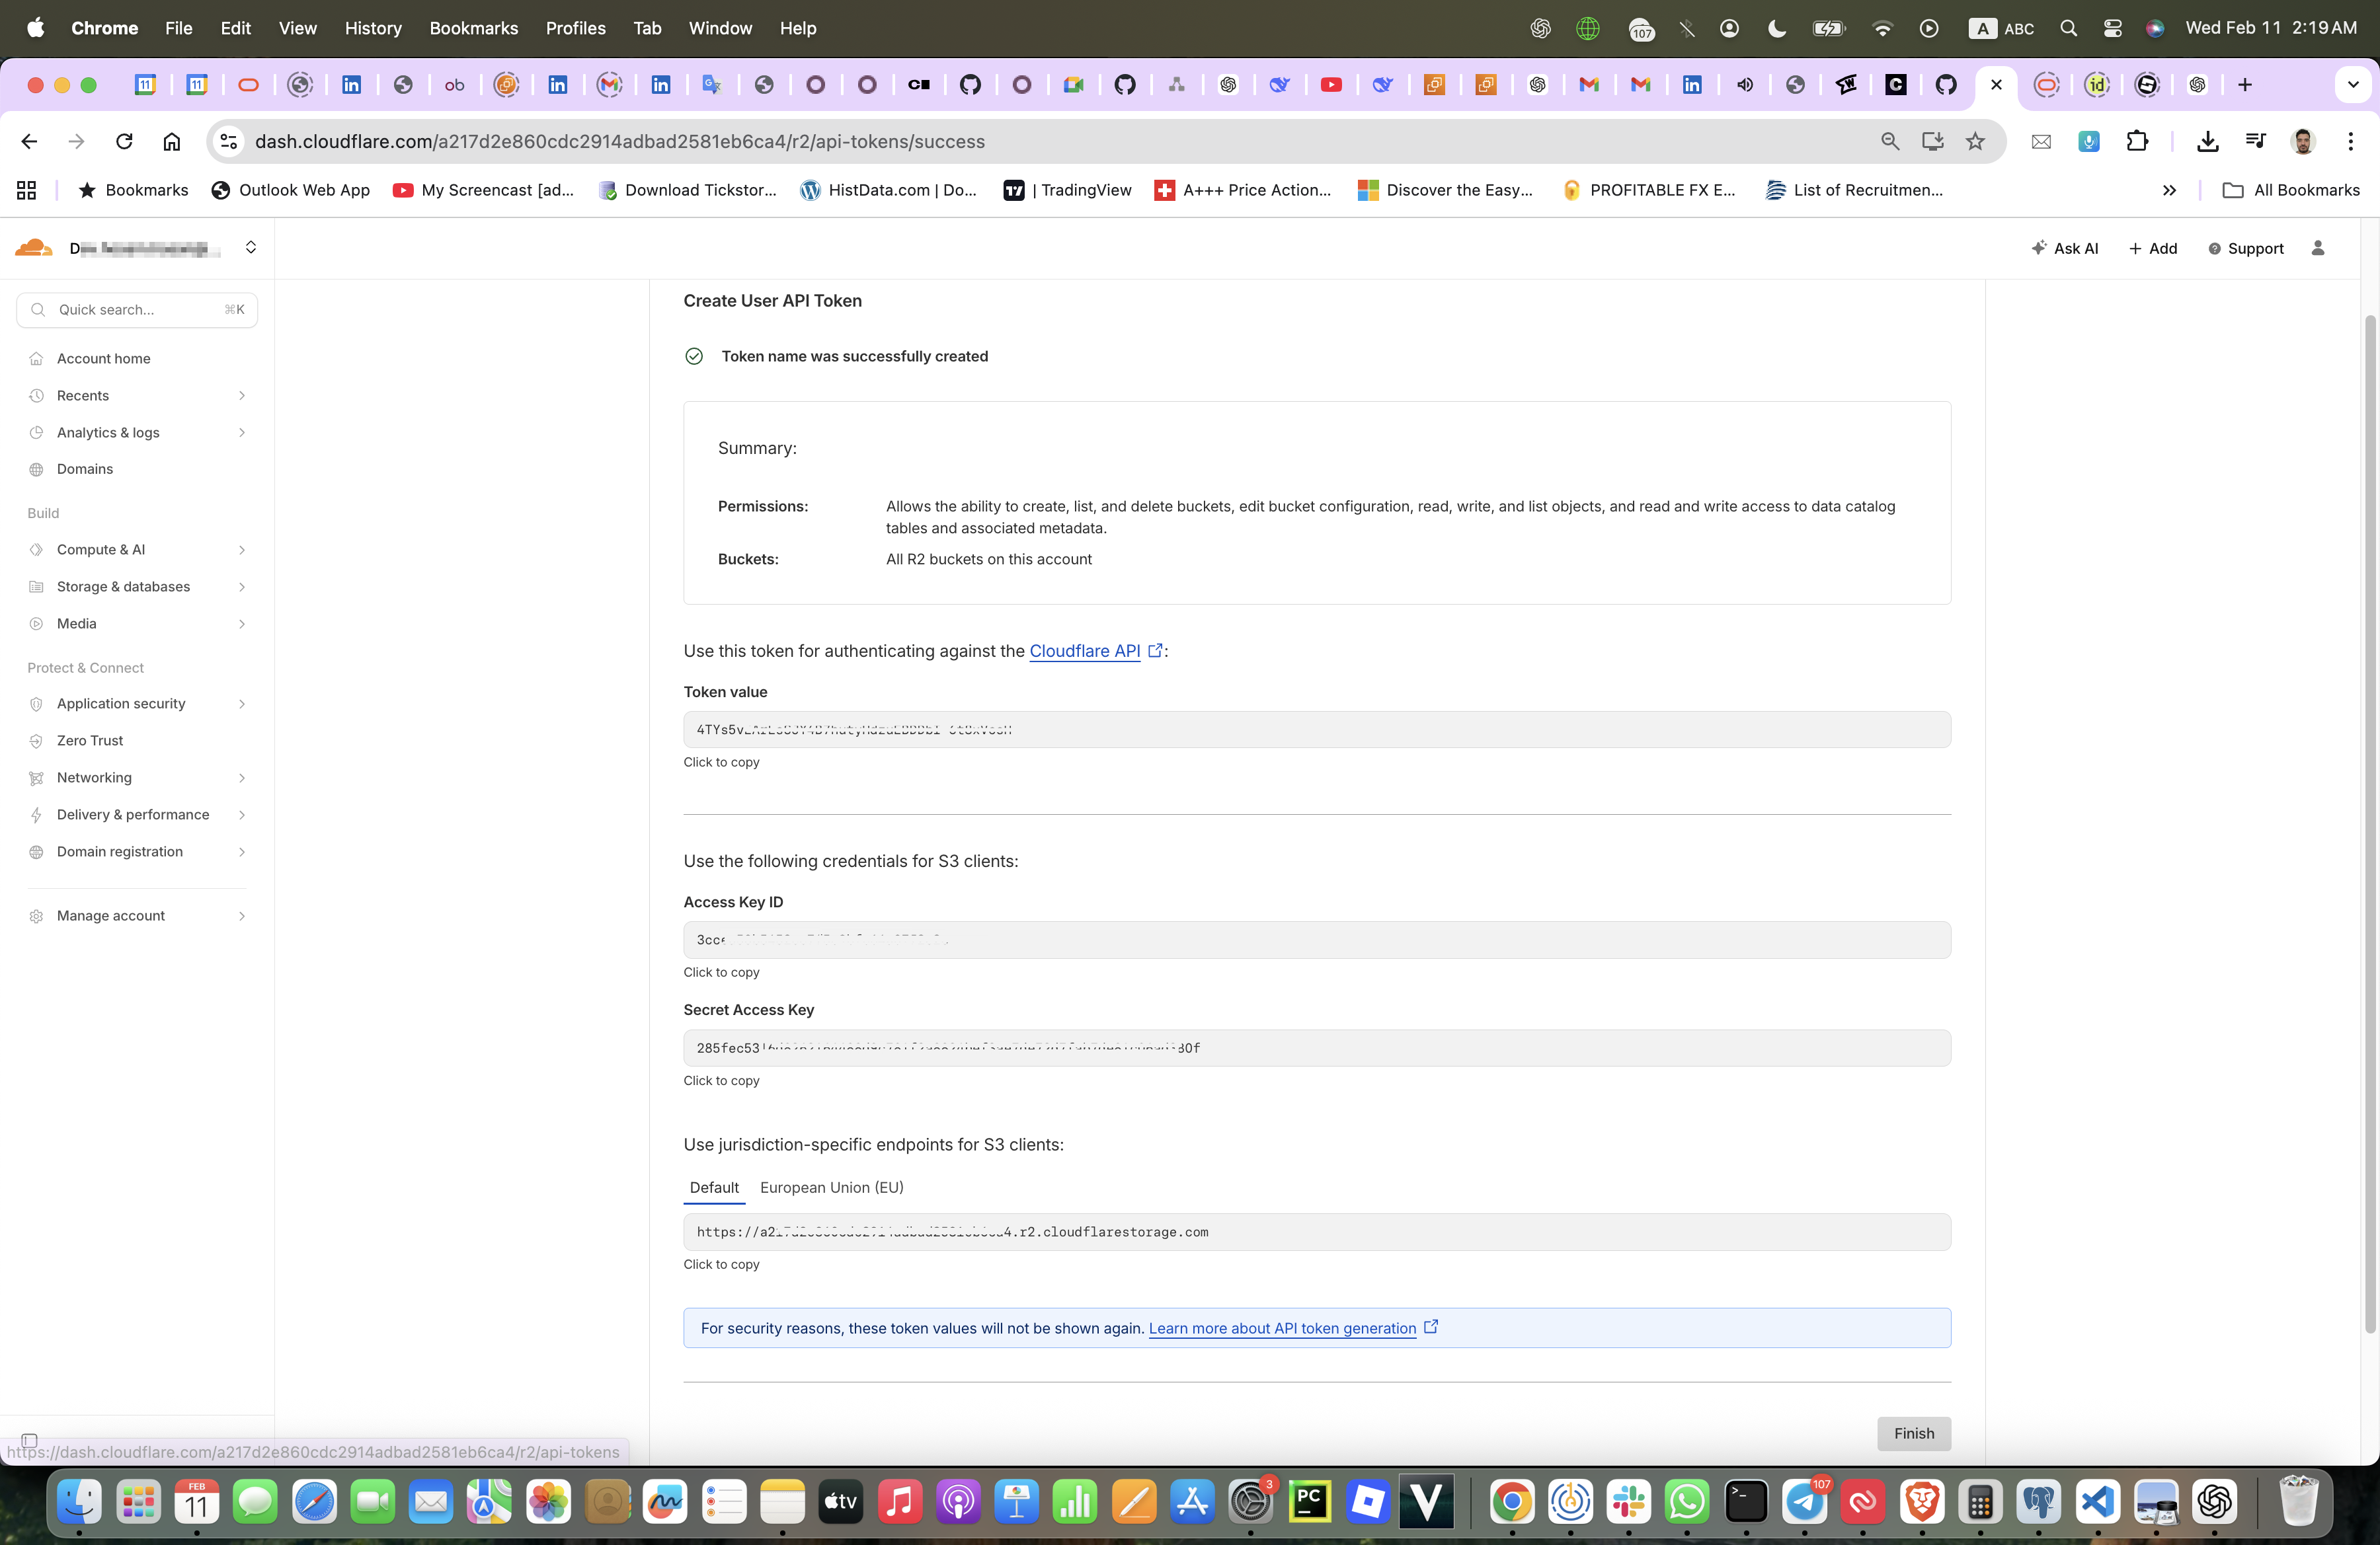Image resolution: width=2380 pixels, height=1545 pixels.
Task: Click the Chrome downloads icon
Action: point(2207,142)
